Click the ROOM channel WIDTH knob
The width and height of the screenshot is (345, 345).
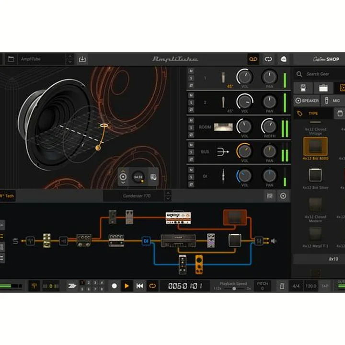pyautogui.click(x=269, y=126)
